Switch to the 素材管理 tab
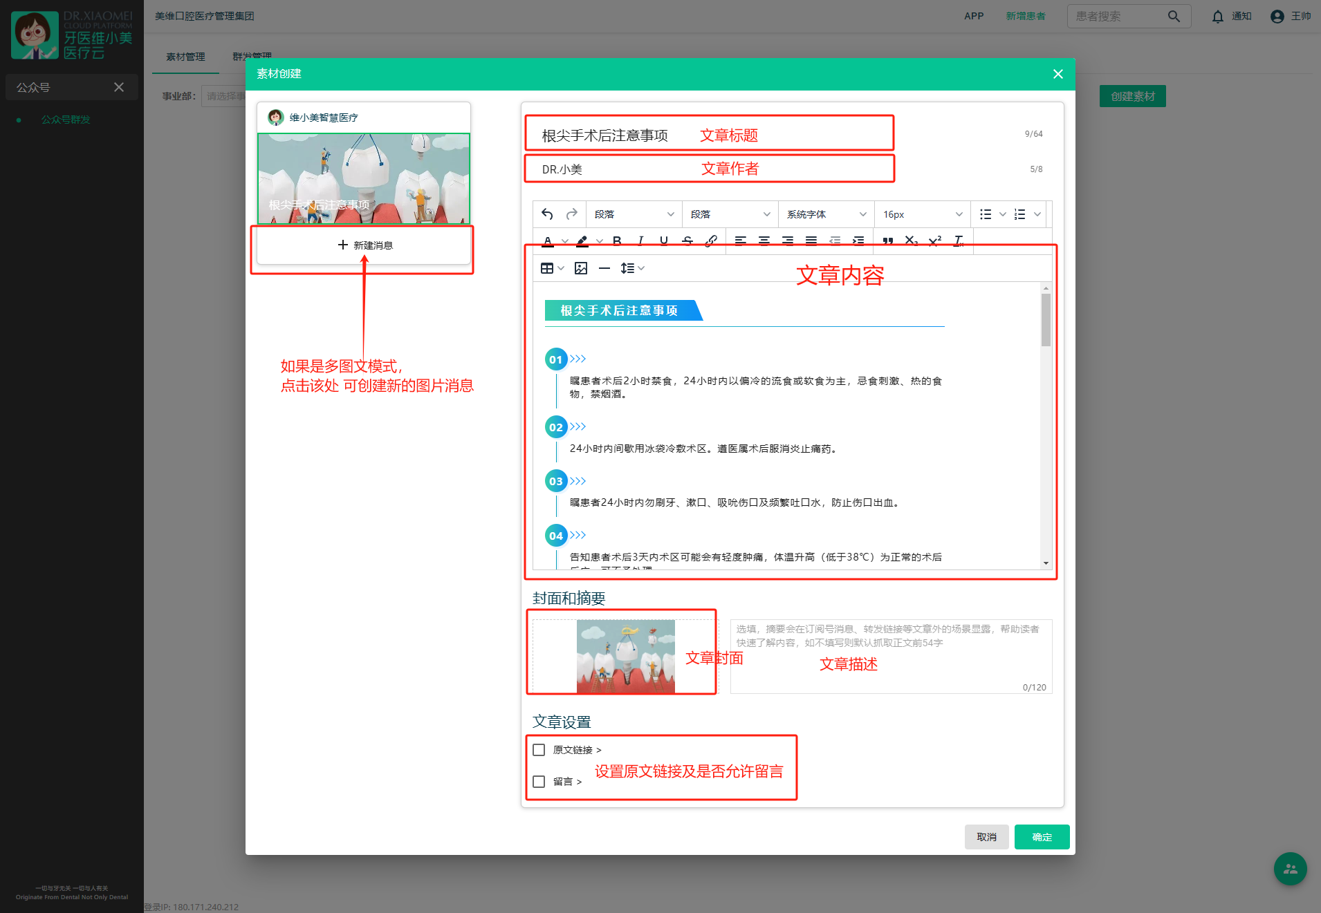 coord(185,57)
